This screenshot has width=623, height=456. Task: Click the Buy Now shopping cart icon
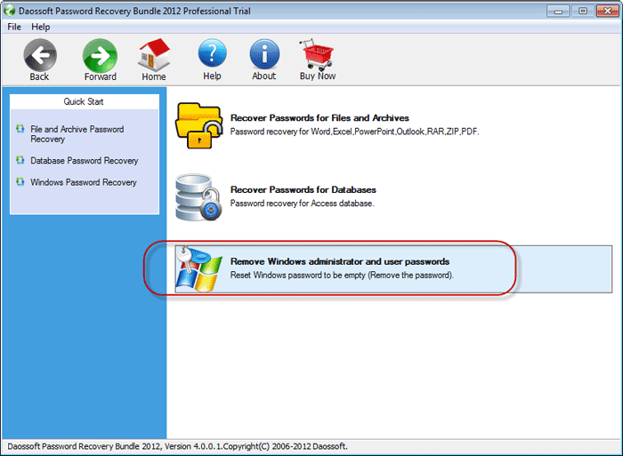tap(317, 54)
